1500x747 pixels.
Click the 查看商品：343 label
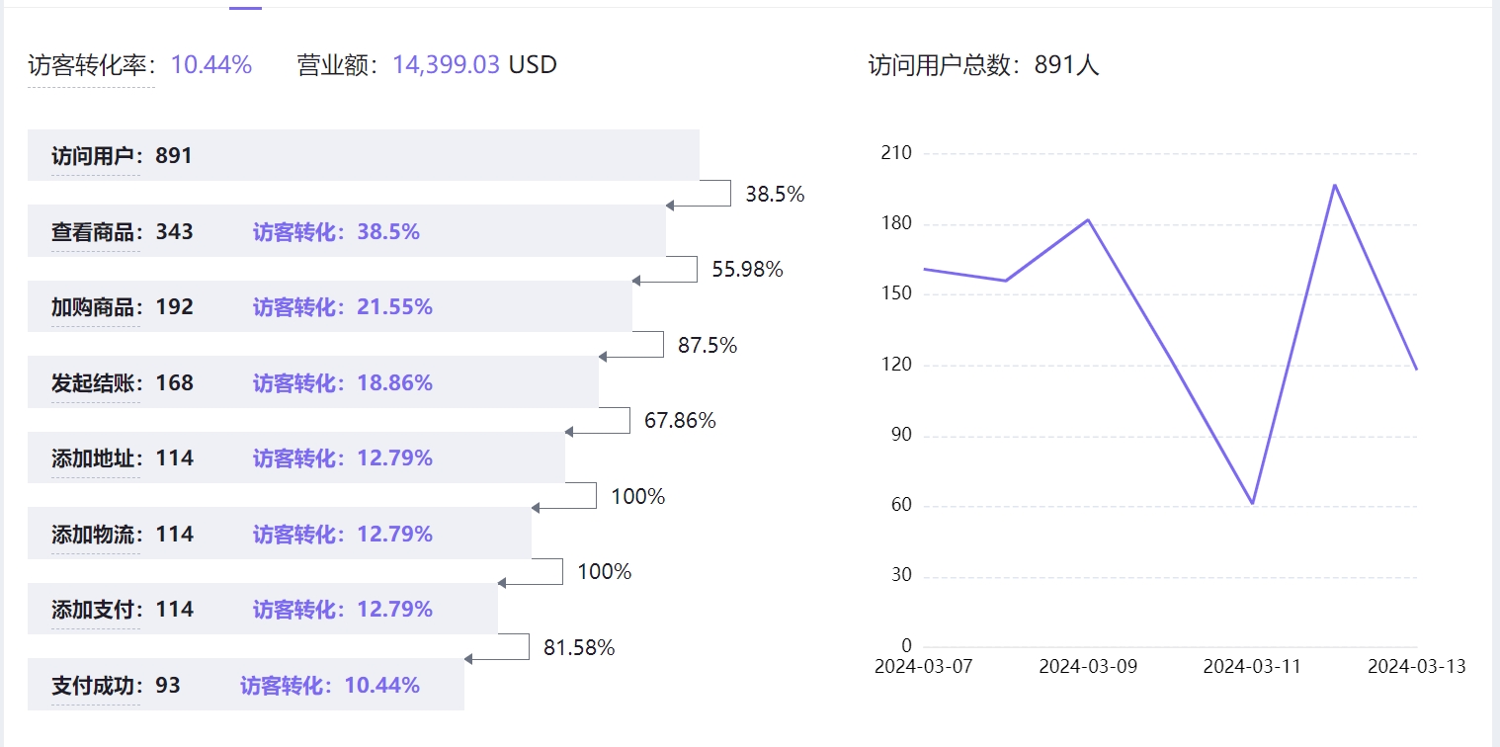(x=123, y=232)
